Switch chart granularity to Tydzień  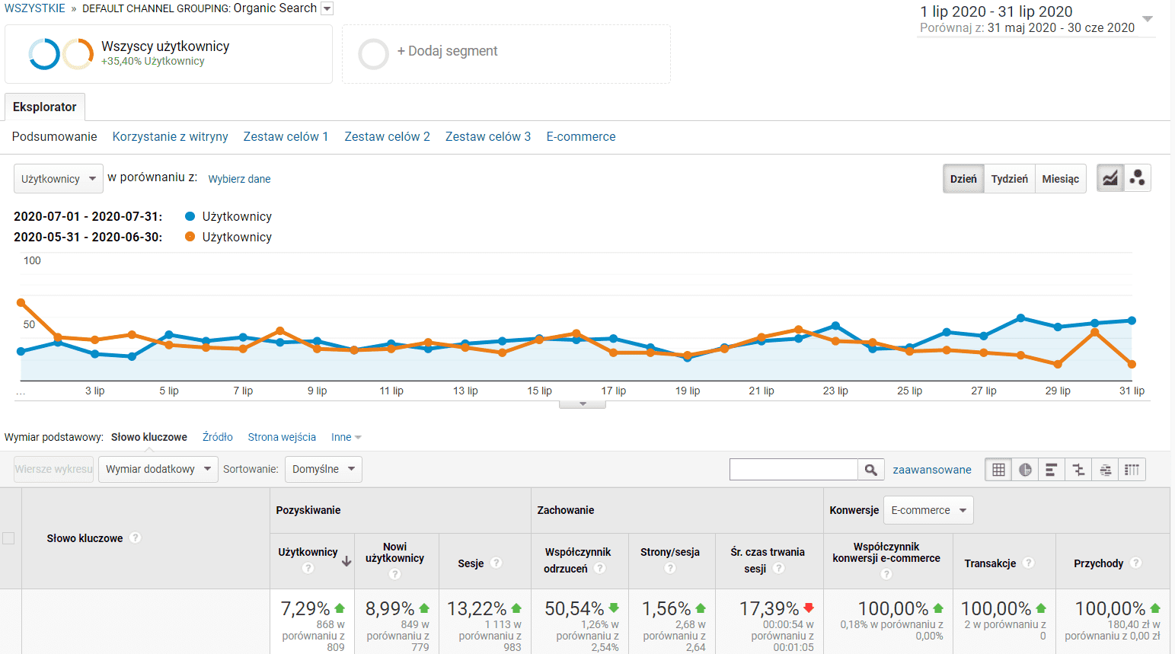tap(1010, 178)
